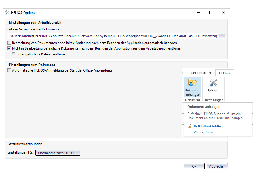Viewport: 253px width, 169px height.
Task: Switch to the ÜBERPRÜFEN ribbon tab
Action: click(201, 73)
